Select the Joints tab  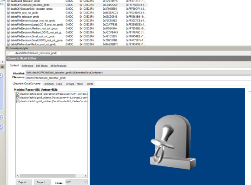pos(90,84)
